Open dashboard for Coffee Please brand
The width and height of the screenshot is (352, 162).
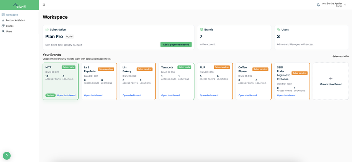pyautogui.click(x=247, y=96)
